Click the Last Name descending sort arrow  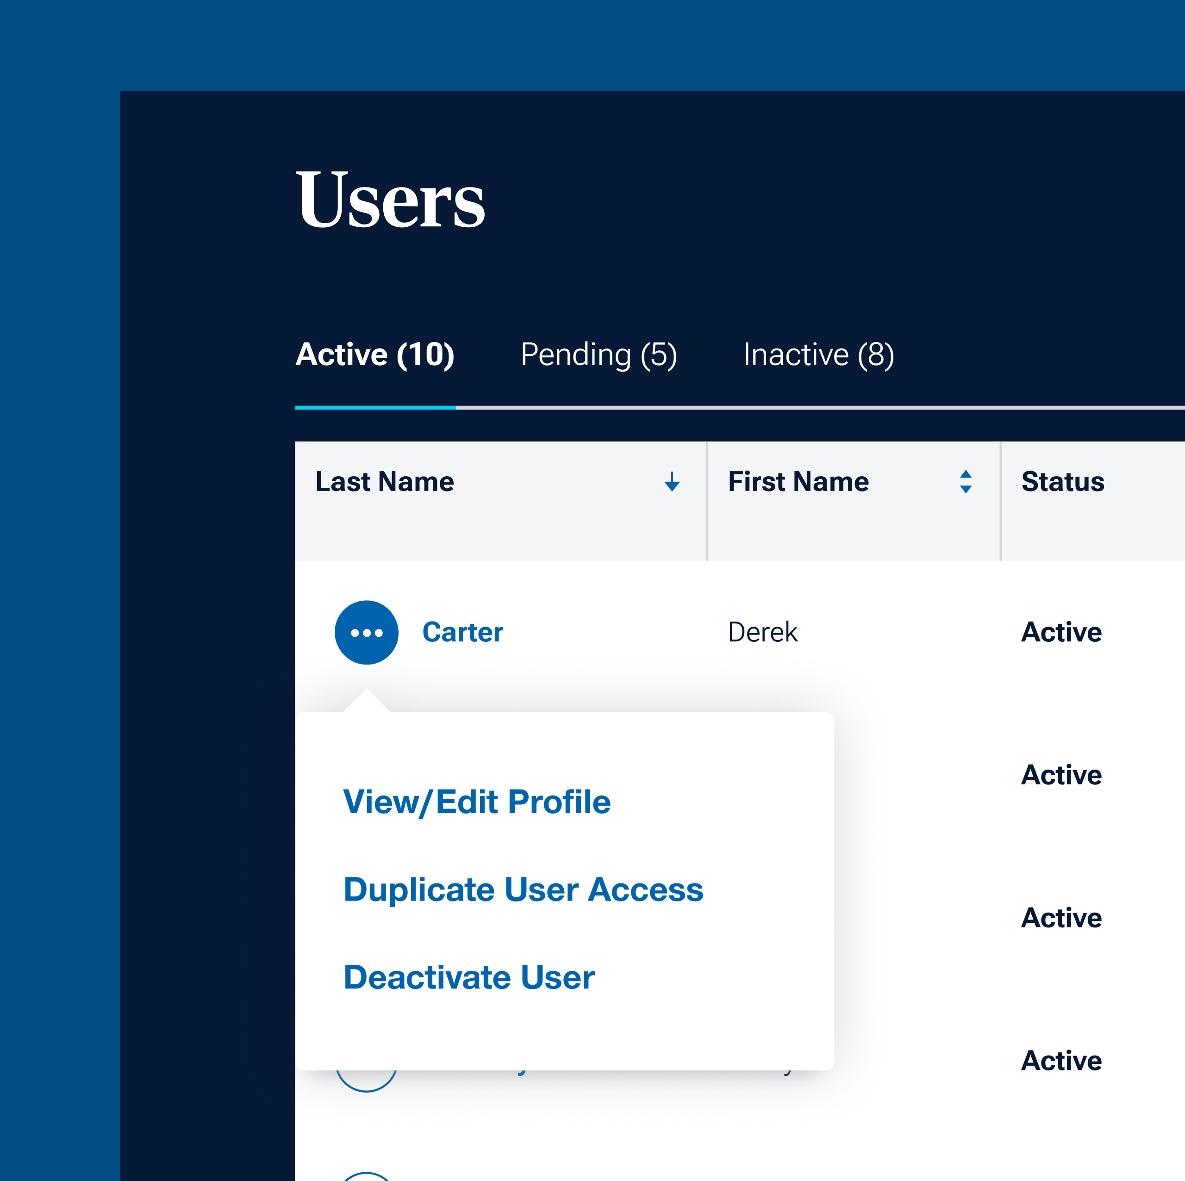pyautogui.click(x=672, y=482)
